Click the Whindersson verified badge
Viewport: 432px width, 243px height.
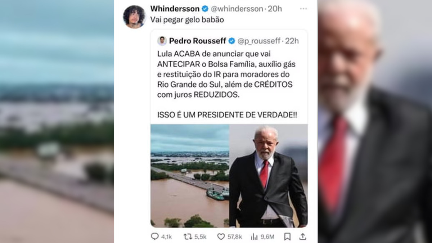[205, 9]
